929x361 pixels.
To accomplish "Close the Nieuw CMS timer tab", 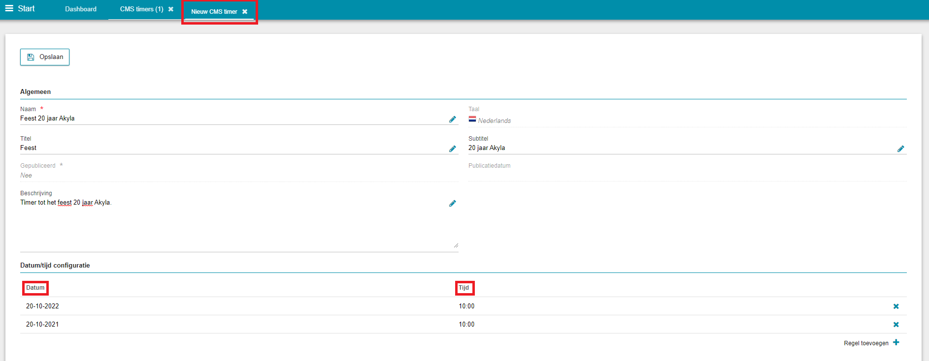I will click(245, 12).
